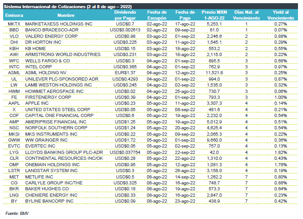
Task: Click the Días Nat. al Vencimiento header
Action: click(x=246, y=15)
